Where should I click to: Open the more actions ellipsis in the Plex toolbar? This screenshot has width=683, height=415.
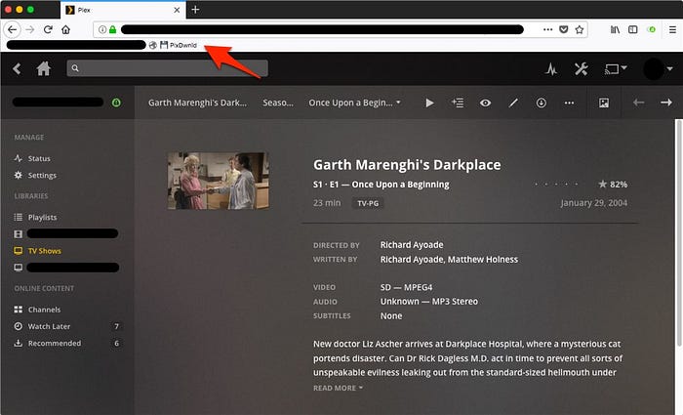(x=569, y=103)
